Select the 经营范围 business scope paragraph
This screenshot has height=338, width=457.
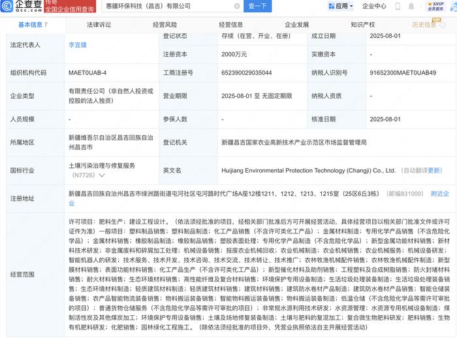coord(259,275)
